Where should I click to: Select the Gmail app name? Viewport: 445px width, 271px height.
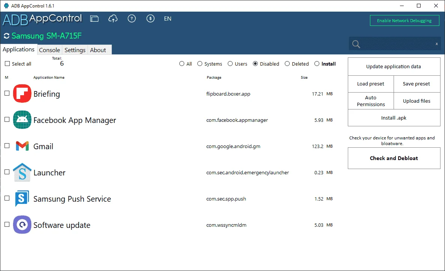[x=43, y=146]
